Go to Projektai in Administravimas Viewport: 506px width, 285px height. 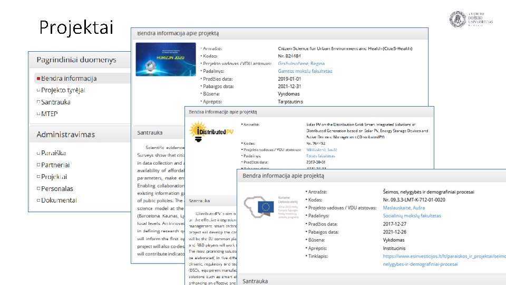[x=54, y=177]
